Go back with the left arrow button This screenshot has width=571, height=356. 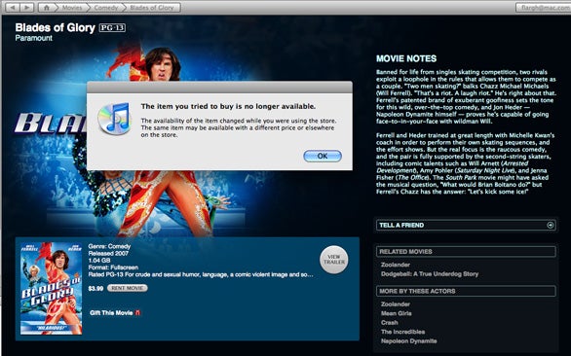pos(13,7)
